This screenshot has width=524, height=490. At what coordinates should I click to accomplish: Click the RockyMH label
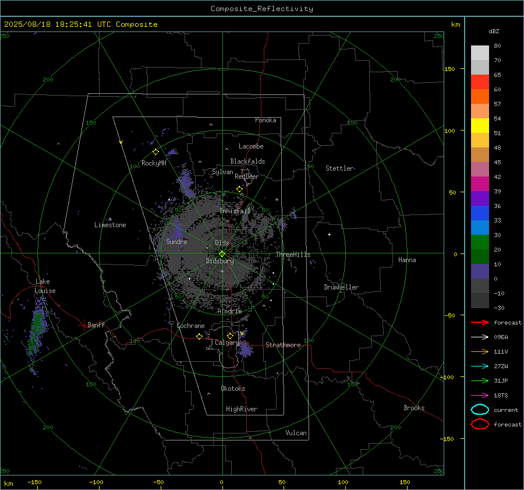click(154, 163)
